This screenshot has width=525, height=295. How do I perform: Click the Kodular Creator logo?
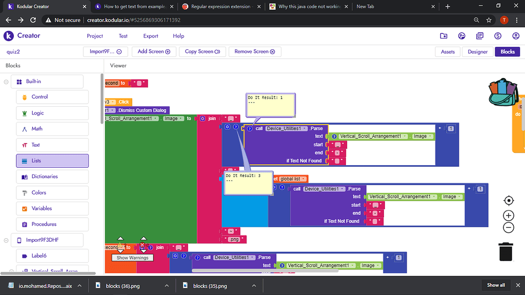pos(22,36)
